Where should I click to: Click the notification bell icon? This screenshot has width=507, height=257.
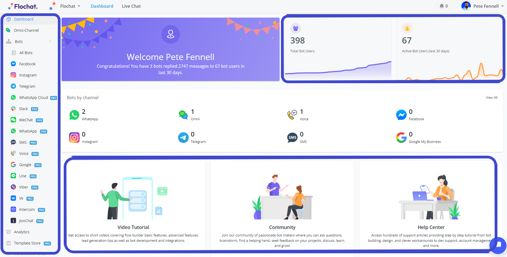(442, 6)
